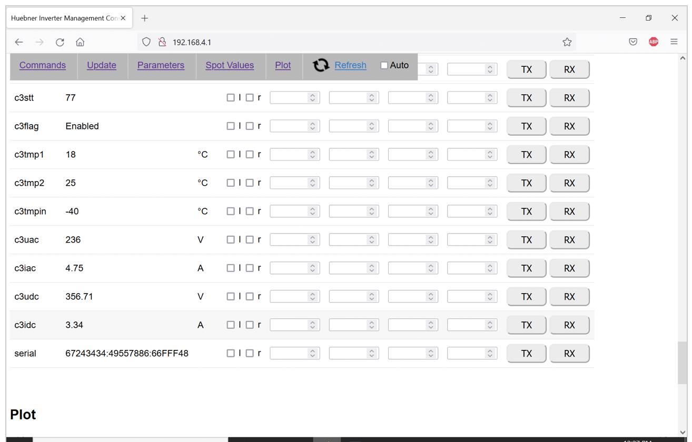
Task: Open the ABP extension icon
Action: click(654, 42)
